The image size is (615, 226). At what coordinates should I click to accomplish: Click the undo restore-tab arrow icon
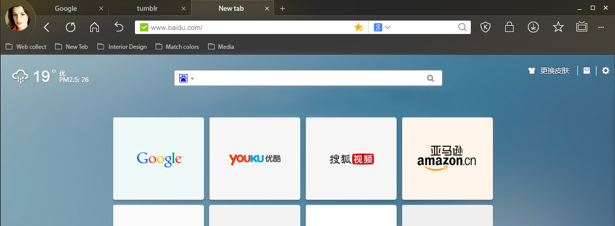tap(119, 27)
